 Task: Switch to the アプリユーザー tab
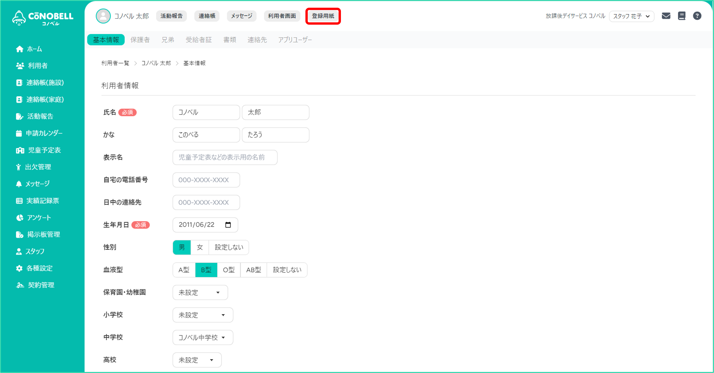tap(295, 40)
